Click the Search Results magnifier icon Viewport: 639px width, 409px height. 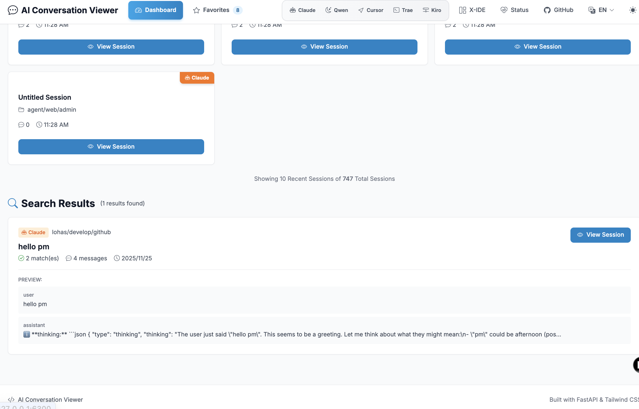(13, 203)
